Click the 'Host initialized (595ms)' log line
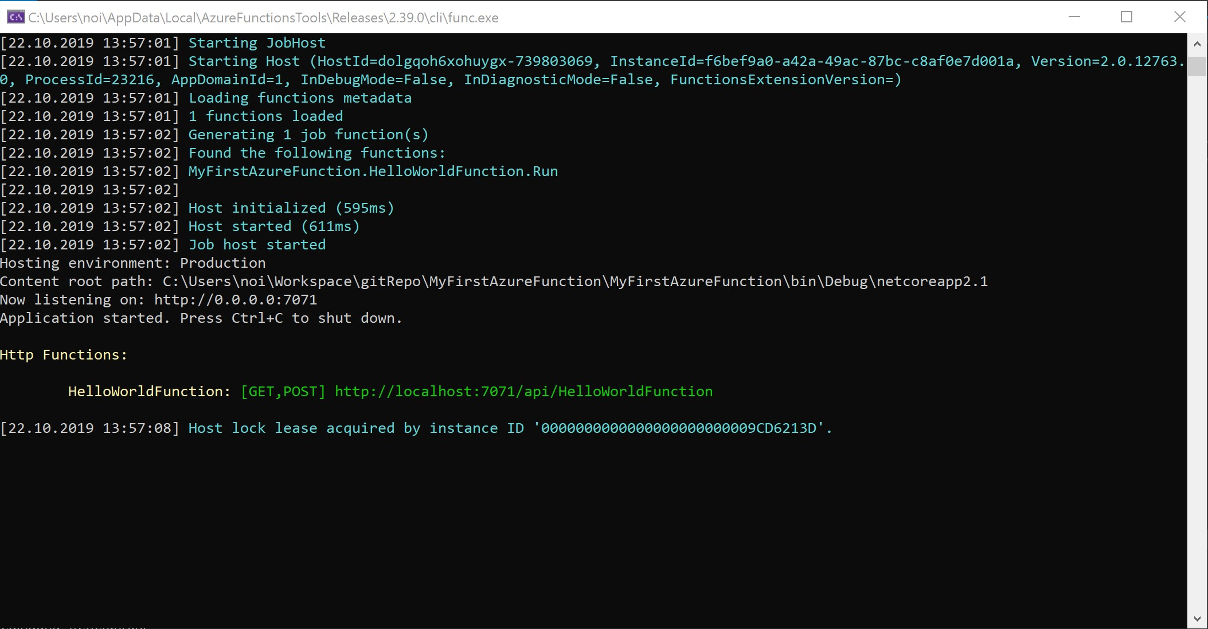 291,208
